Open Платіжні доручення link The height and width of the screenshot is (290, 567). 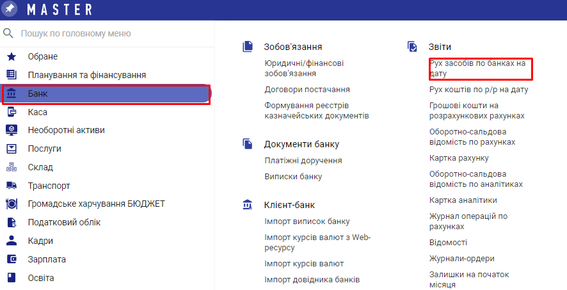coord(303,161)
